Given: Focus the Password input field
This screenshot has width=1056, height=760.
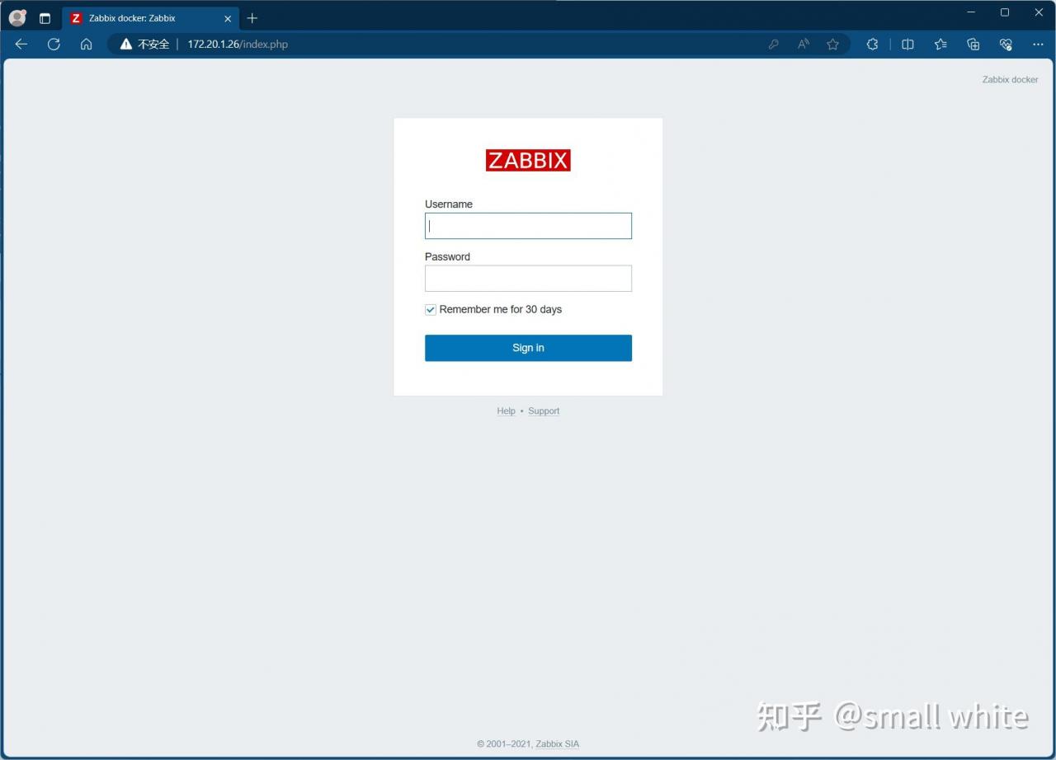Looking at the screenshot, I should click(528, 279).
